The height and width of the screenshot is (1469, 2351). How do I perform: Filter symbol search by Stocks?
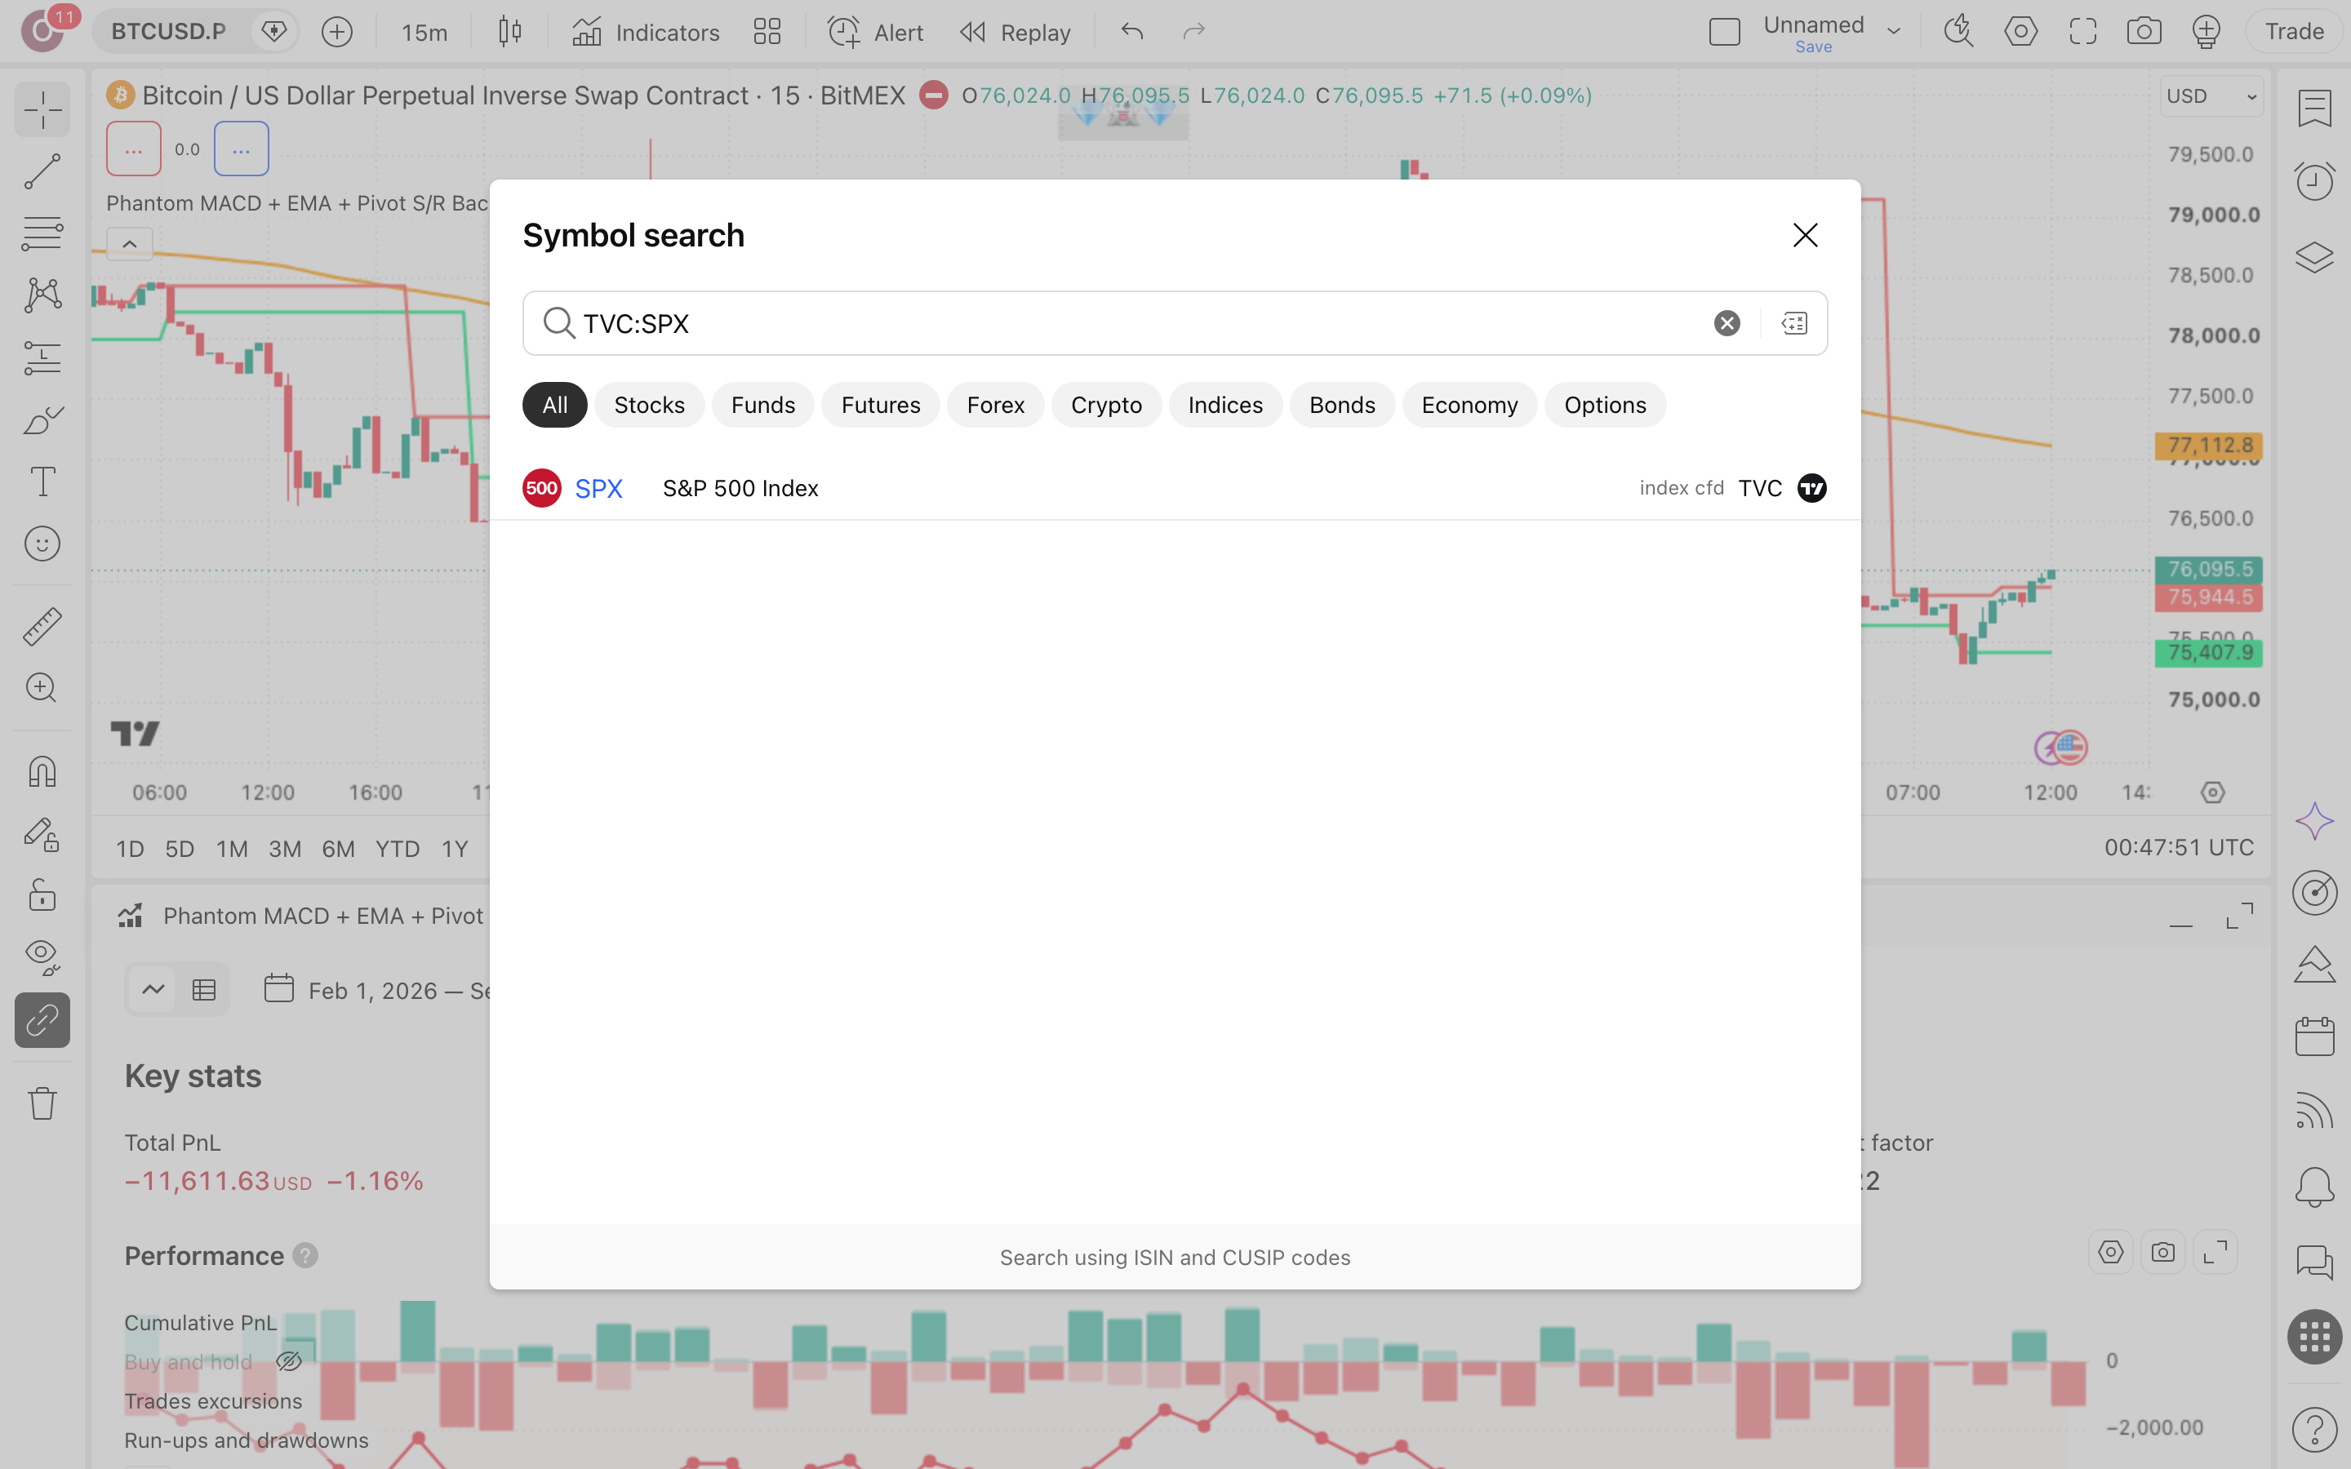[x=649, y=405]
